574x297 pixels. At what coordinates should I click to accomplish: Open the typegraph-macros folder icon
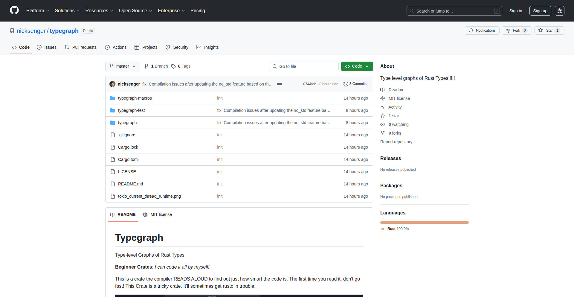pyautogui.click(x=113, y=98)
